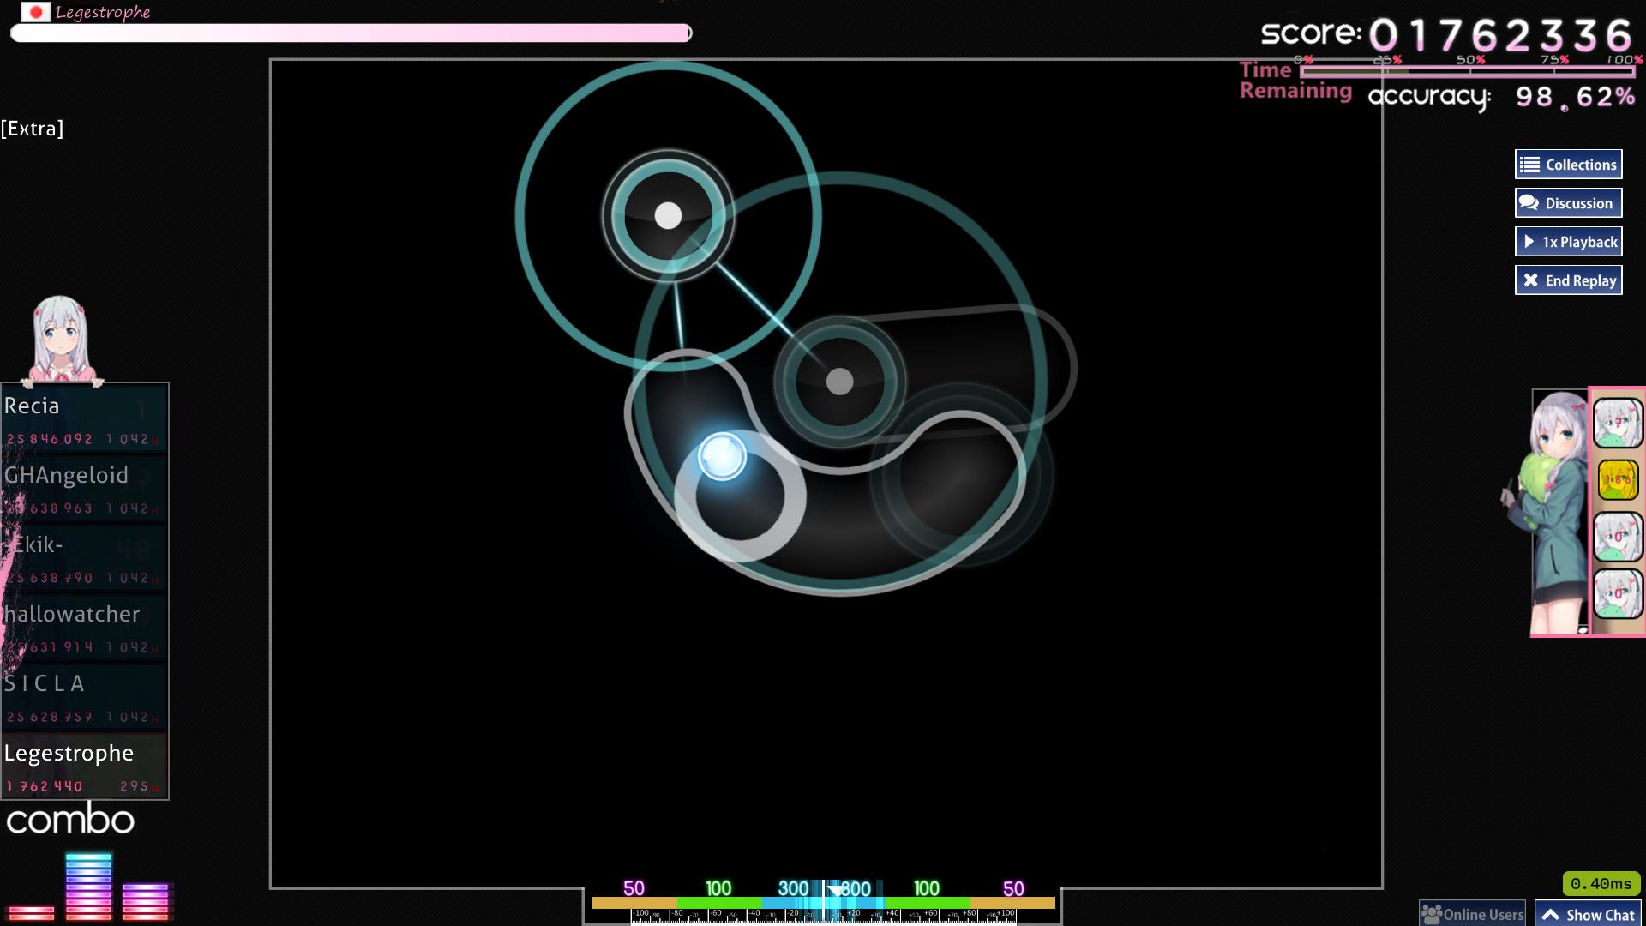Select Recia on the leaderboard

84,419
